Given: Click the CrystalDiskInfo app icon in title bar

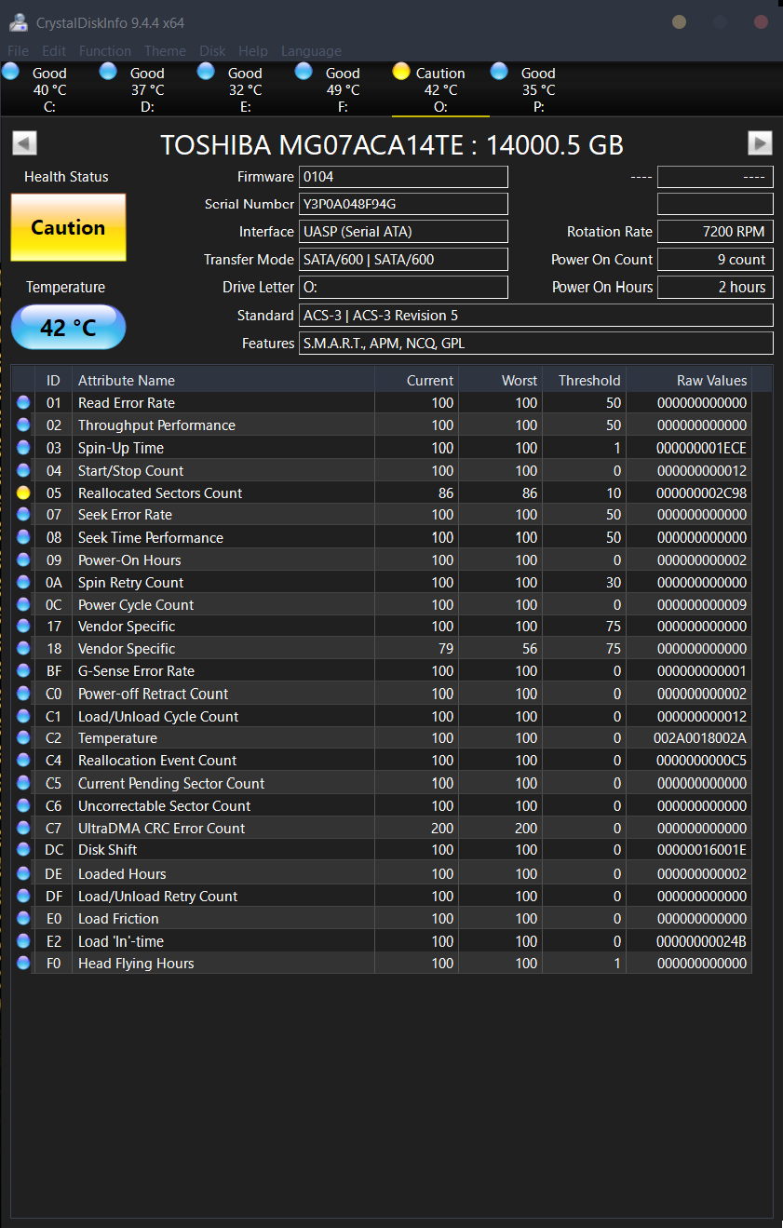Looking at the screenshot, I should (x=19, y=22).
